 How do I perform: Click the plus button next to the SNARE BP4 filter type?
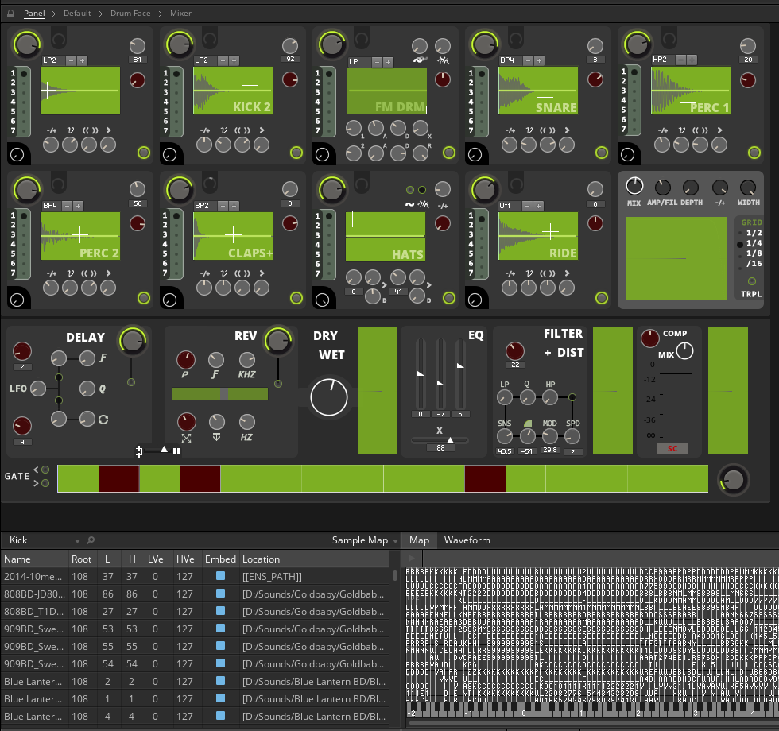[539, 60]
